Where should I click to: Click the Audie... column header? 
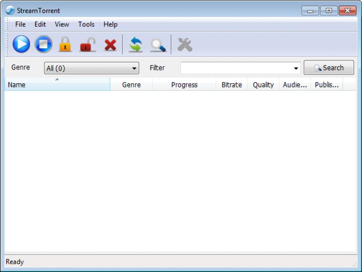pos(295,84)
